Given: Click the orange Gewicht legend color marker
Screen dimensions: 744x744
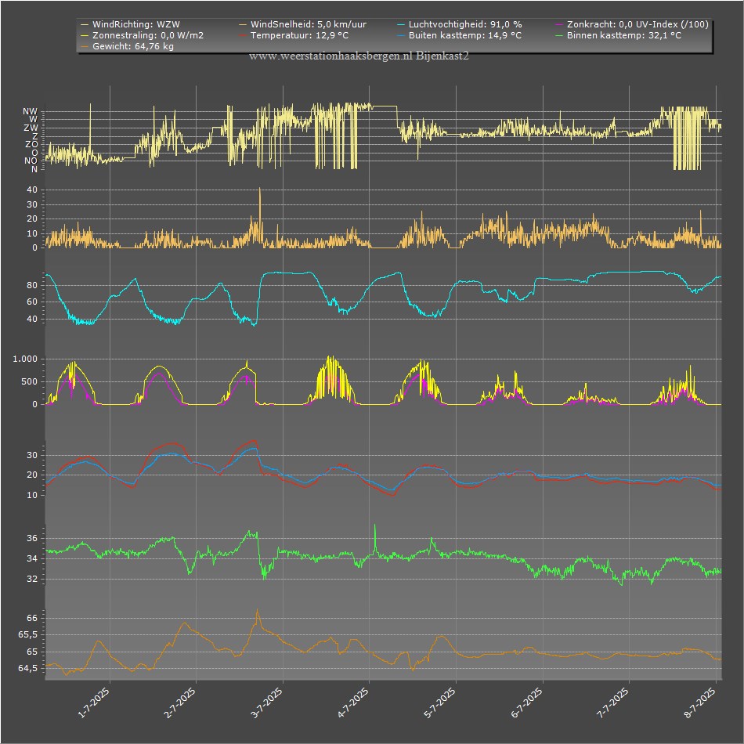Looking at the screenshot, I should [85, 46].
